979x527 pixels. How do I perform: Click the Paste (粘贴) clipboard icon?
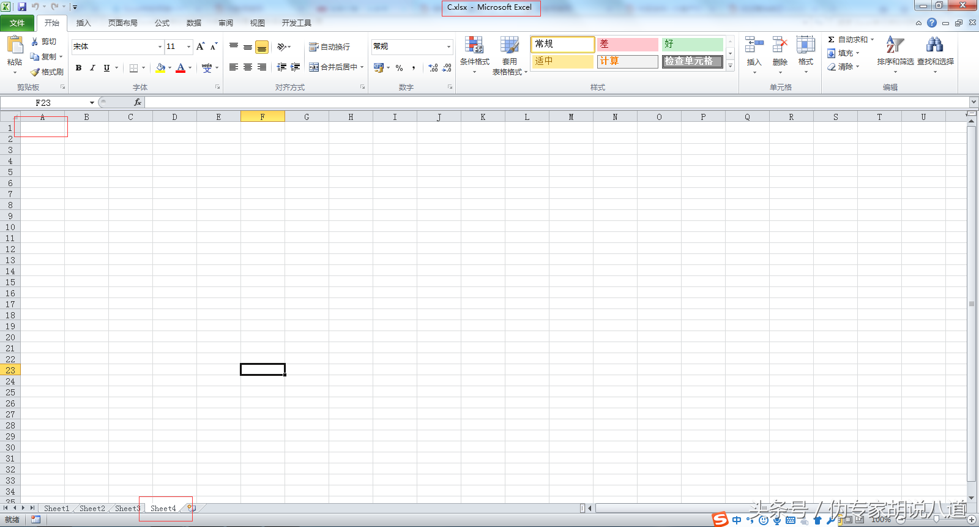tap(15, 45)
